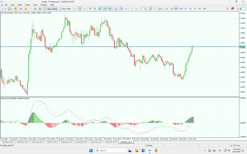The image size is (247, 154).
Task: Select the Fibonacci retracement tool
Action: tap(151, 9)
